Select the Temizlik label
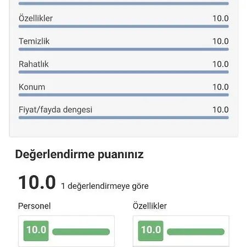Screen dimensions: 247x247 [x=34, y=41]
